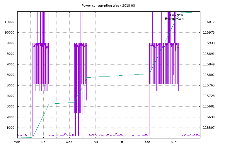The image size is (225, 146).
Task: Select the 'Energy KWh' legend label
Action: click(x=174, y=19)
